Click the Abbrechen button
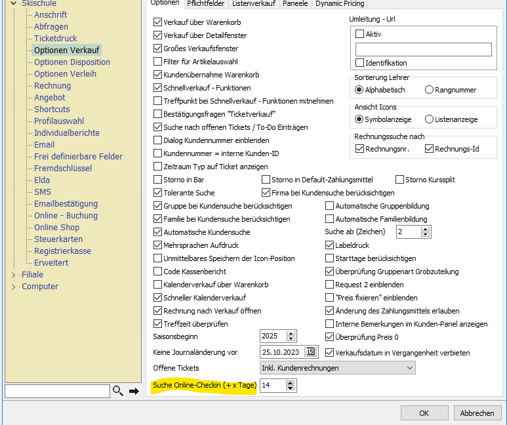Image resolution: width=507 pixels, height=425 pixels. pyautogui.click(x=477, y=413)
